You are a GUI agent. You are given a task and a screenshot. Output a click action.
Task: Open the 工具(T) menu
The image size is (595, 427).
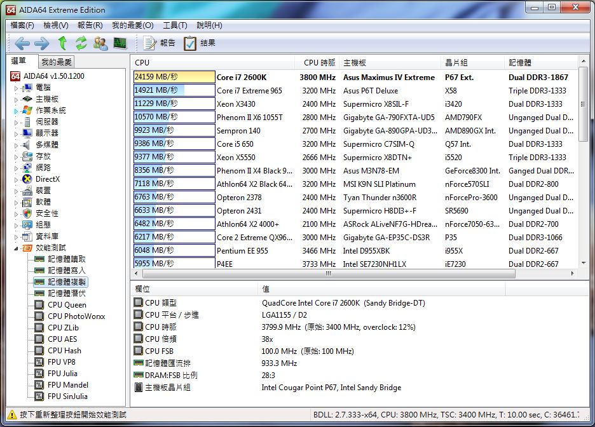(175, 25)
